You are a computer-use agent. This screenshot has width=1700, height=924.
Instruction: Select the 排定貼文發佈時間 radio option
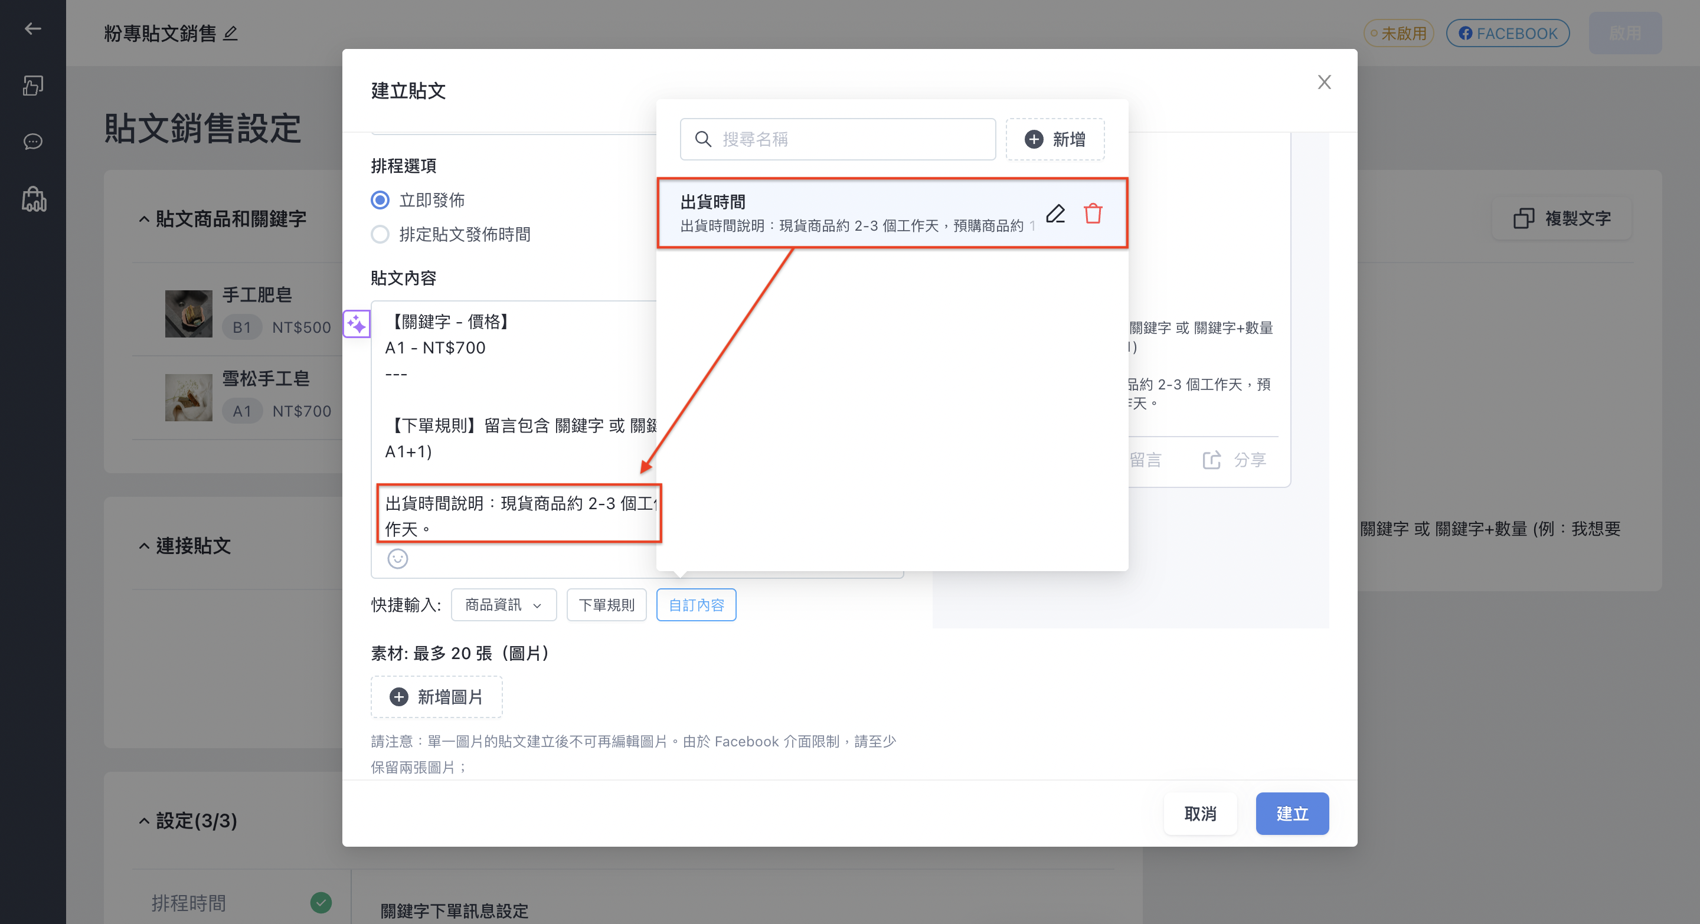pos(380,234)
